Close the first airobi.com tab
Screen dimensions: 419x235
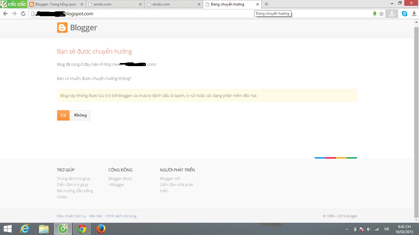click(140, 4)
